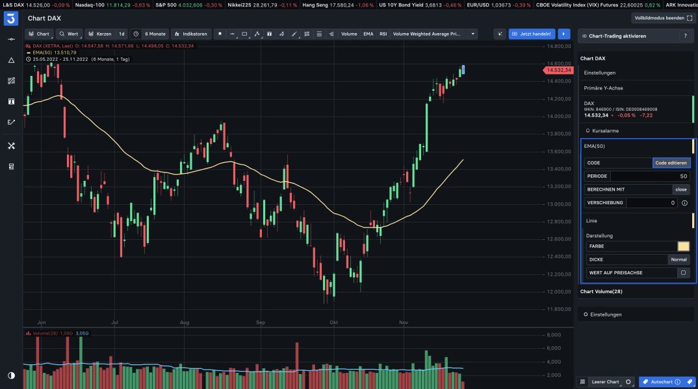This screenshot has width=698, height=389.
Task: Click the Code editieren button
Action: pyautogui.click(x=671, y=163)
